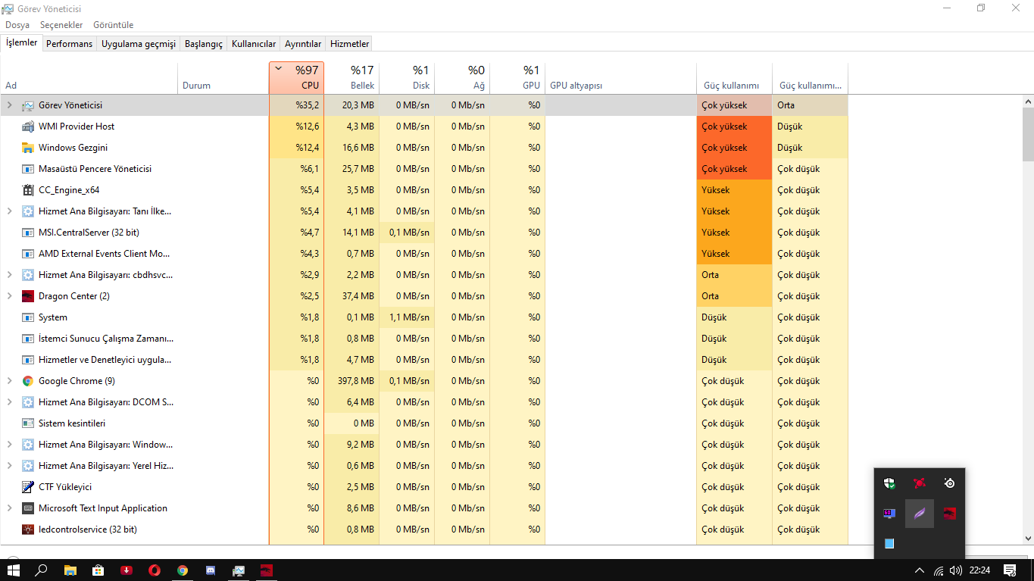Open the Windows Start menu
1034x581 pixels.
[14, 570]
